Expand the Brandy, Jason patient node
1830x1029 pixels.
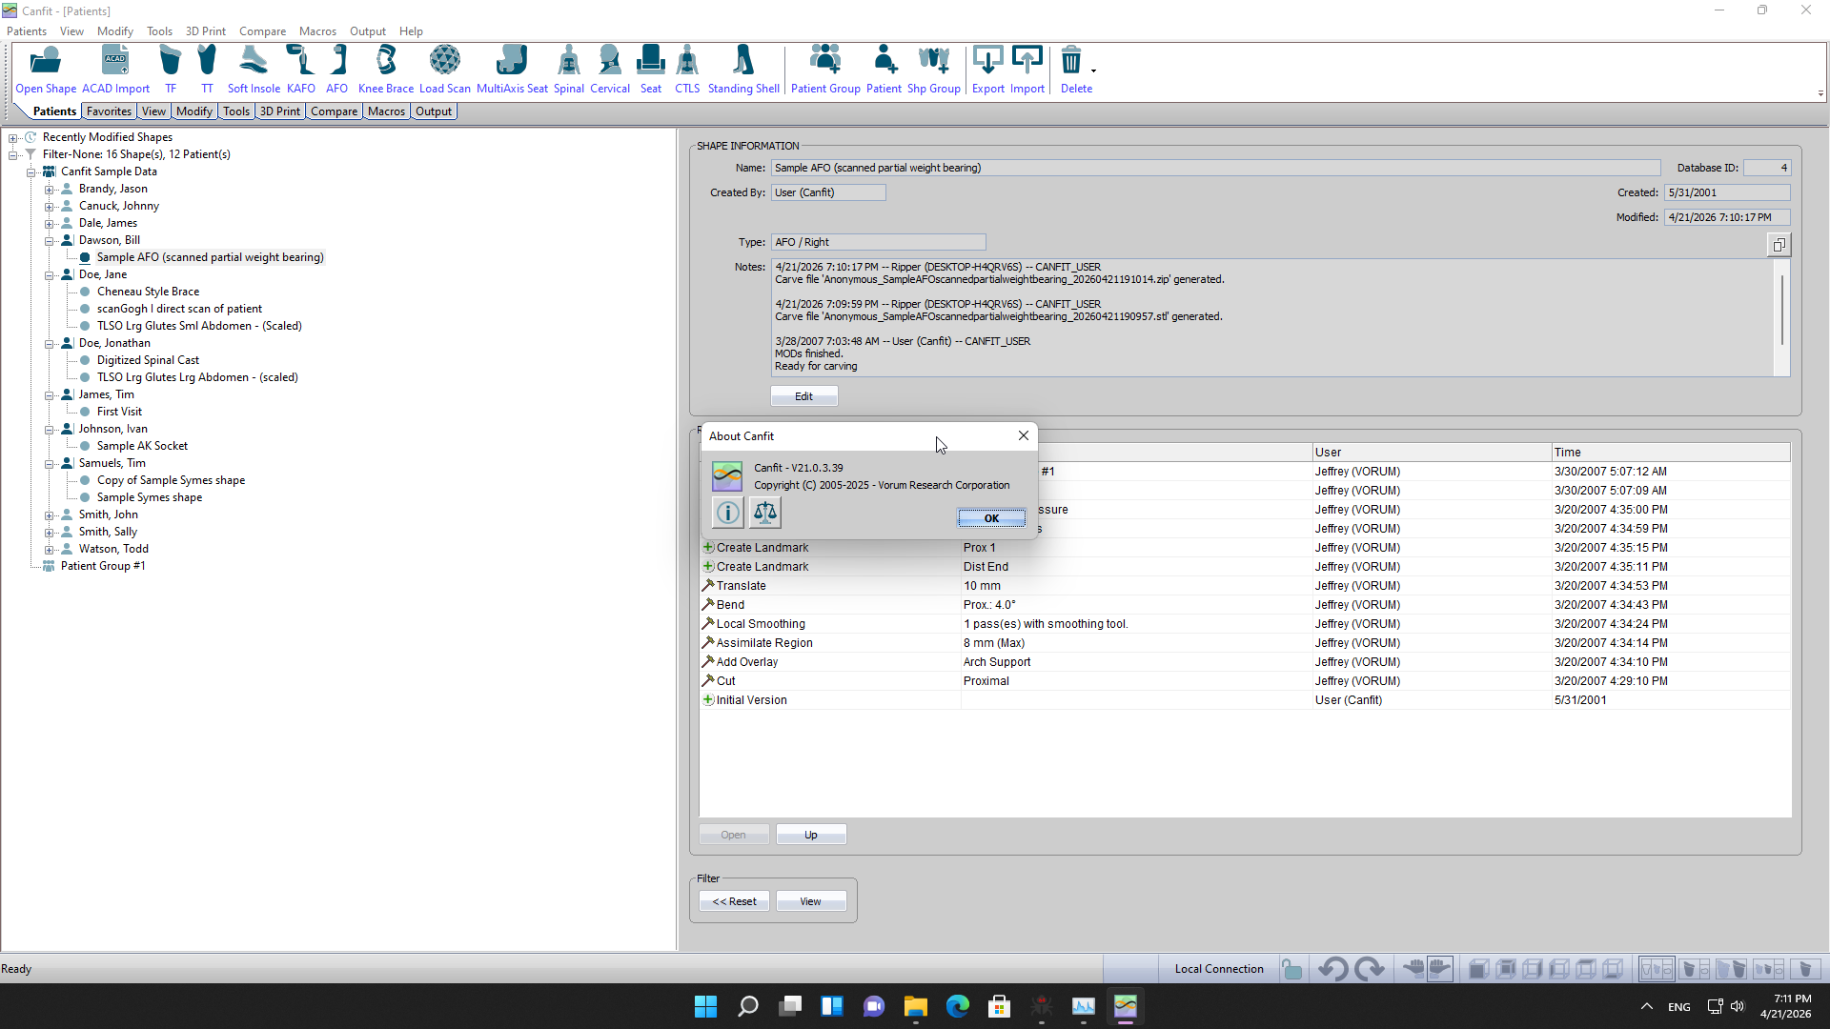pyautogui.click(x=50, y=190)
